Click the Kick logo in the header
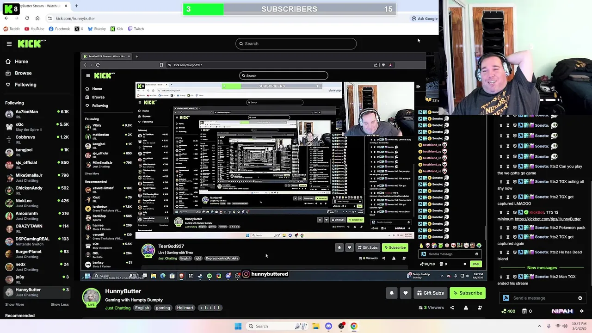The image size is (592, 333). (31, 43)
